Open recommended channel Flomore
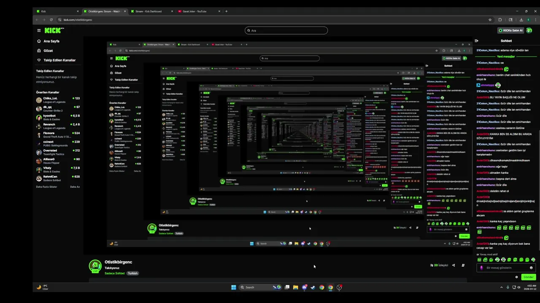Screen dimensions: 540x303 58,135
